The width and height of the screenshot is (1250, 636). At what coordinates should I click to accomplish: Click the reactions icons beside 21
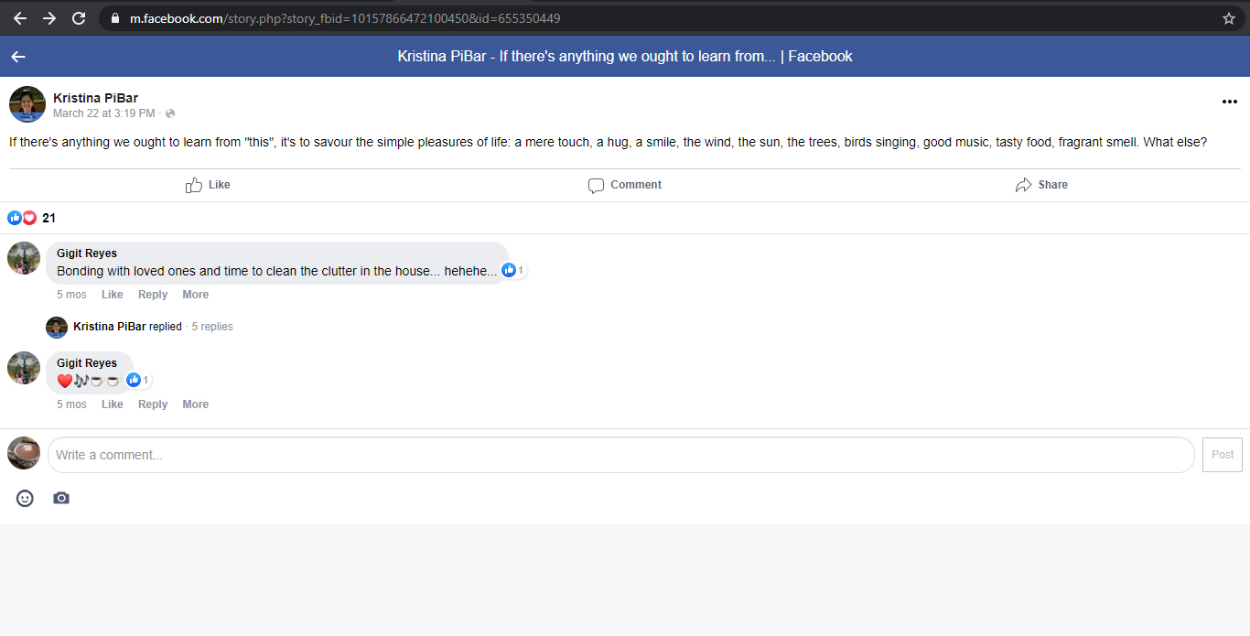click(x=22, y=218)
